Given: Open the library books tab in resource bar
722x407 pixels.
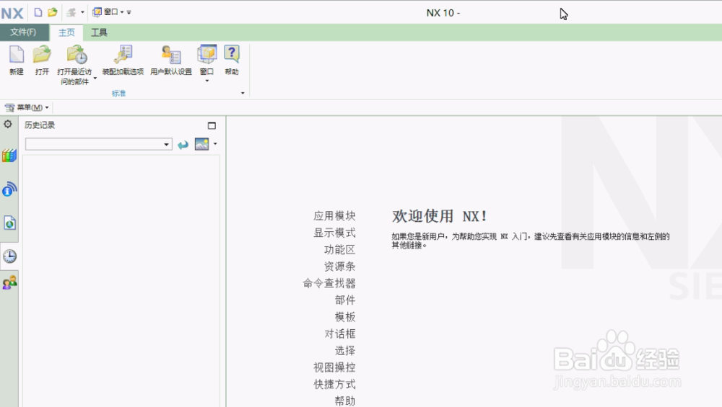Looking at the screenshot, I should pyautogui.click(x=9, y=156).
